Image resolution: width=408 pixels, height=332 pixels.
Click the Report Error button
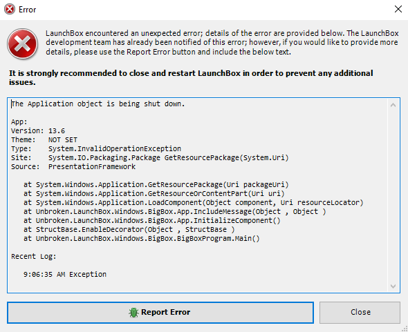coord(160,313)
